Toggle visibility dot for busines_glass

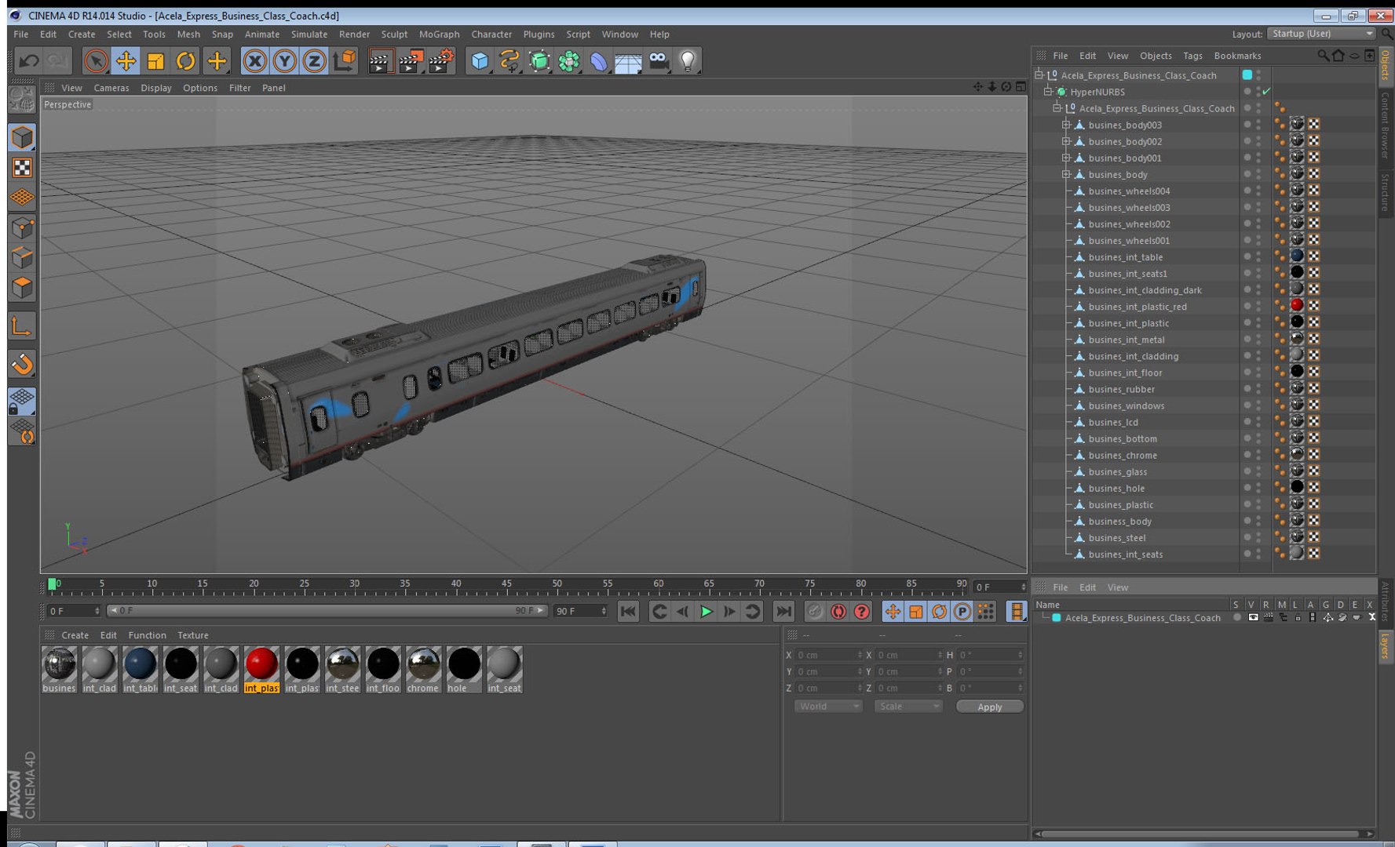(1247, 471)
